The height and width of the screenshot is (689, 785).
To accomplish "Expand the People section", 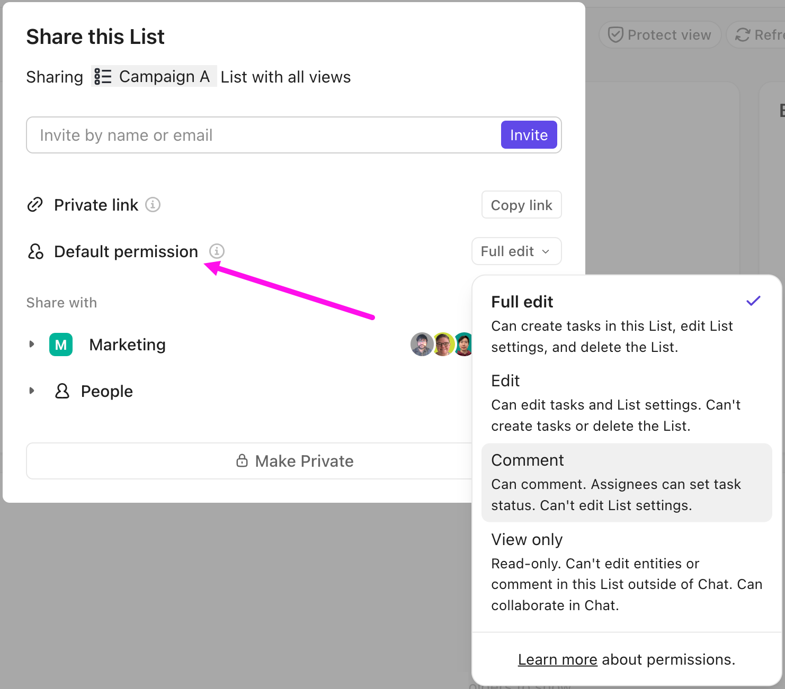I will coord(32,391).
